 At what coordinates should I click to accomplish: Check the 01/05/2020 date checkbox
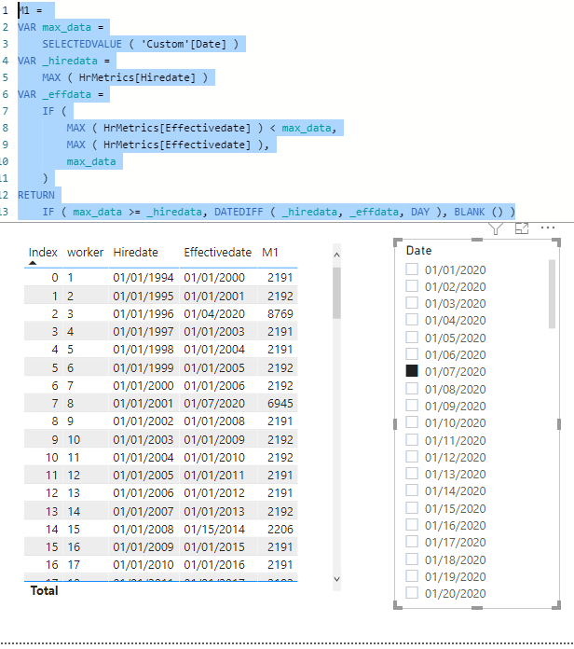pyautogui.click(x=412, y=337)
